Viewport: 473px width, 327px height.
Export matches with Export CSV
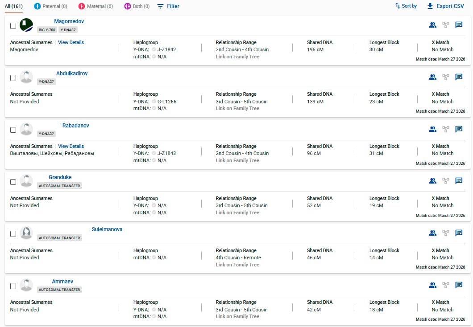point(445,6)
